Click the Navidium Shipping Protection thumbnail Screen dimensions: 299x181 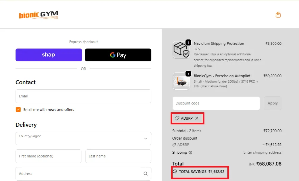coord(181,50)
